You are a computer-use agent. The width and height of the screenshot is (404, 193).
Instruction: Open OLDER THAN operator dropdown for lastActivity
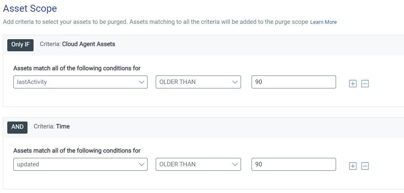(x=199, y=82)
